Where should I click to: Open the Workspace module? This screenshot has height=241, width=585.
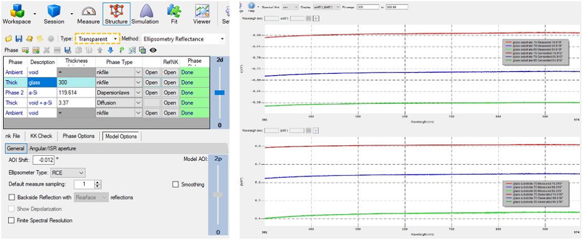pyautogui.click(x=16, y=13)
